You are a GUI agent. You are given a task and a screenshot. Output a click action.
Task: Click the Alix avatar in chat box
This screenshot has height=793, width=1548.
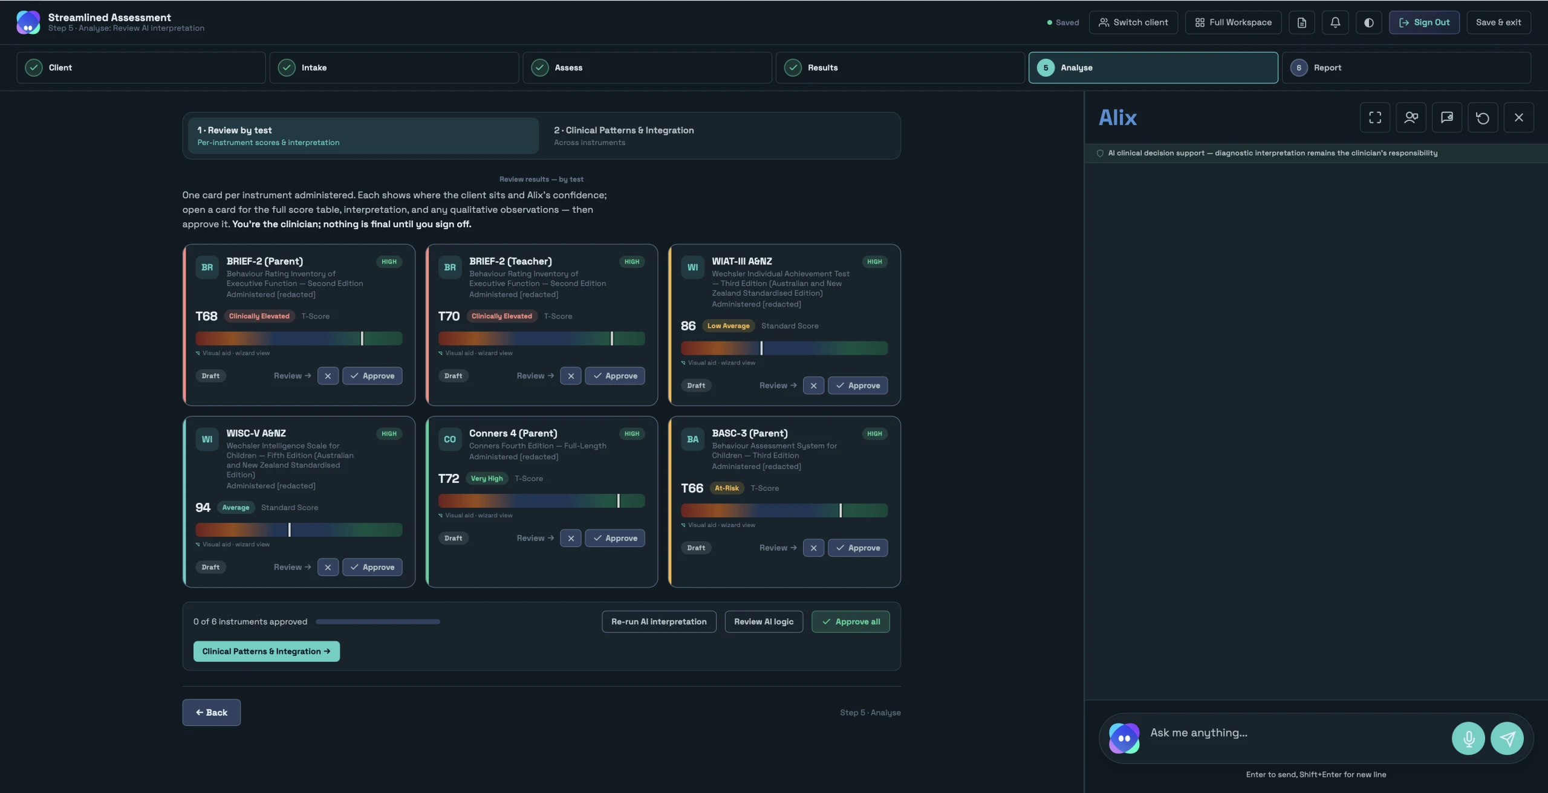[x=1124, y=738]
